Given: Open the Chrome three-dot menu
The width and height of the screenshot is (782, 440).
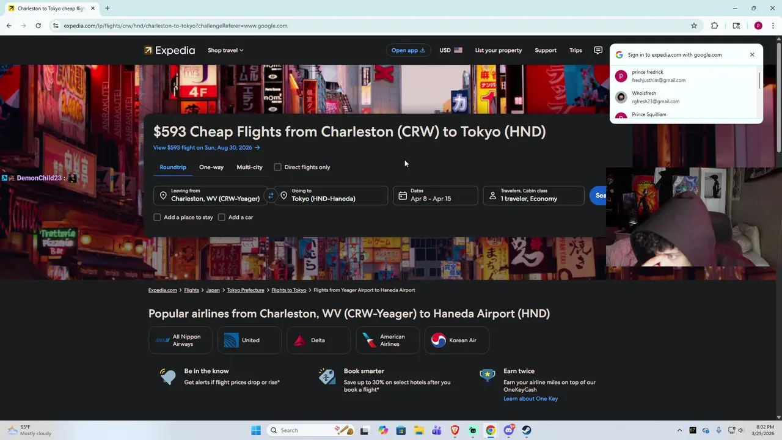Looking at the screenshot, I should pyautogui.click(x=773, y=26).
